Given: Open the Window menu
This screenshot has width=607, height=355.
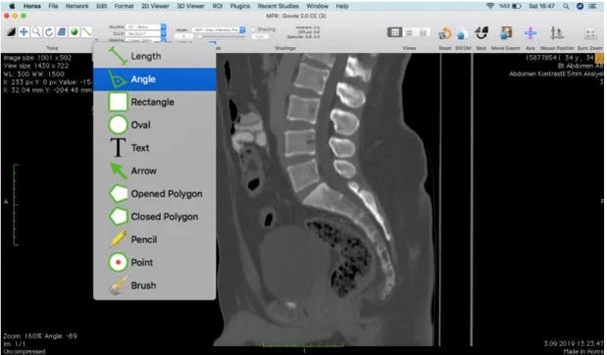Looking at the screenshot, I should click(x=318, y=6).
